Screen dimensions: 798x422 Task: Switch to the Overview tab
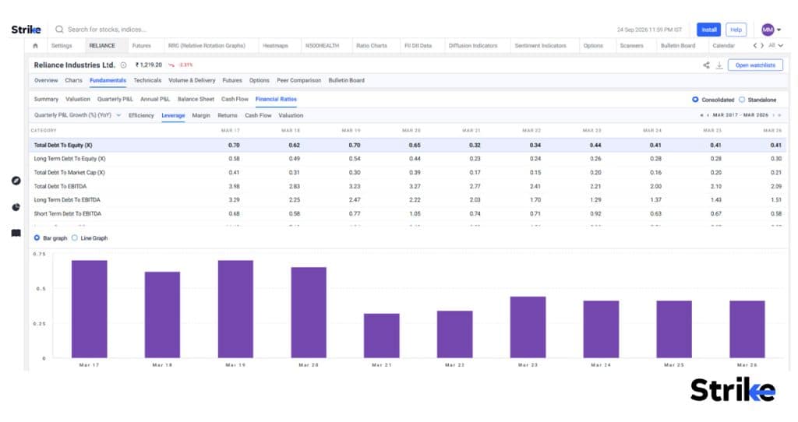point(46,80)
